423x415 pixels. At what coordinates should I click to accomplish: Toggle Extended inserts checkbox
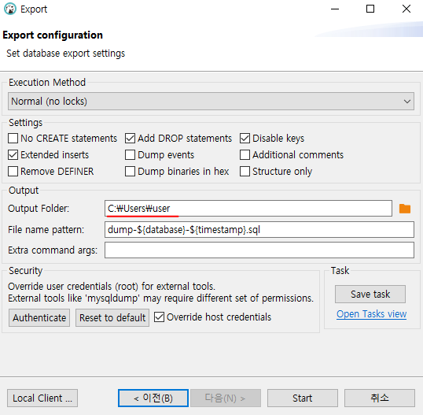(13, 155)
